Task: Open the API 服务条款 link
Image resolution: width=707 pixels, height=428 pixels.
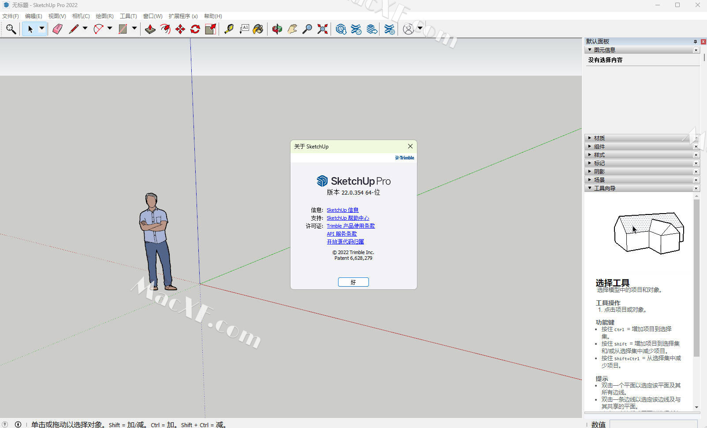Action: pyautogui.click(x=342, y=234)
